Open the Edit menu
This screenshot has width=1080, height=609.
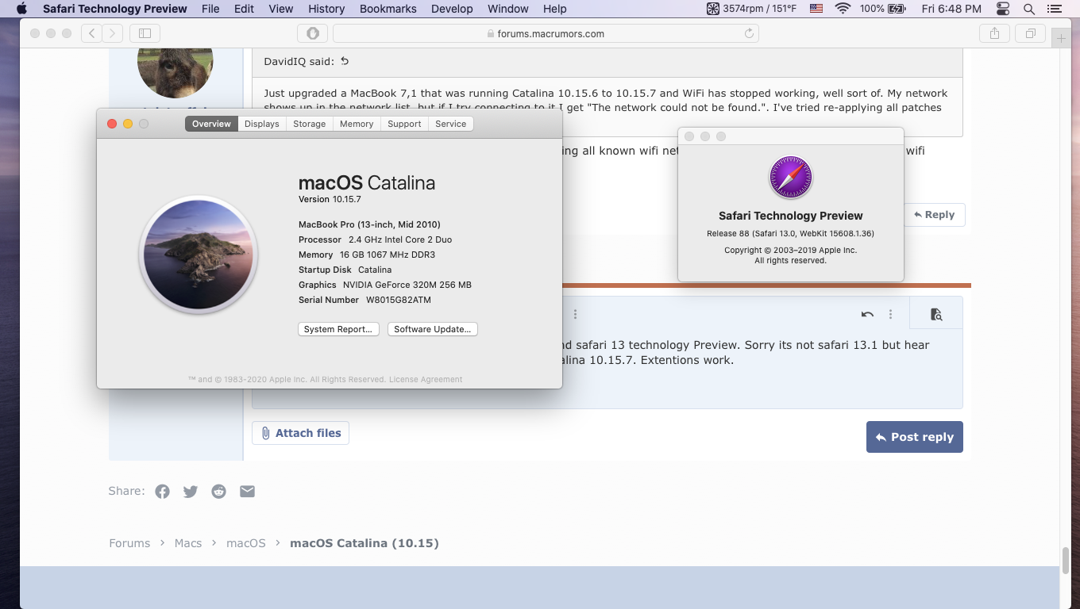tap(245, 9)
